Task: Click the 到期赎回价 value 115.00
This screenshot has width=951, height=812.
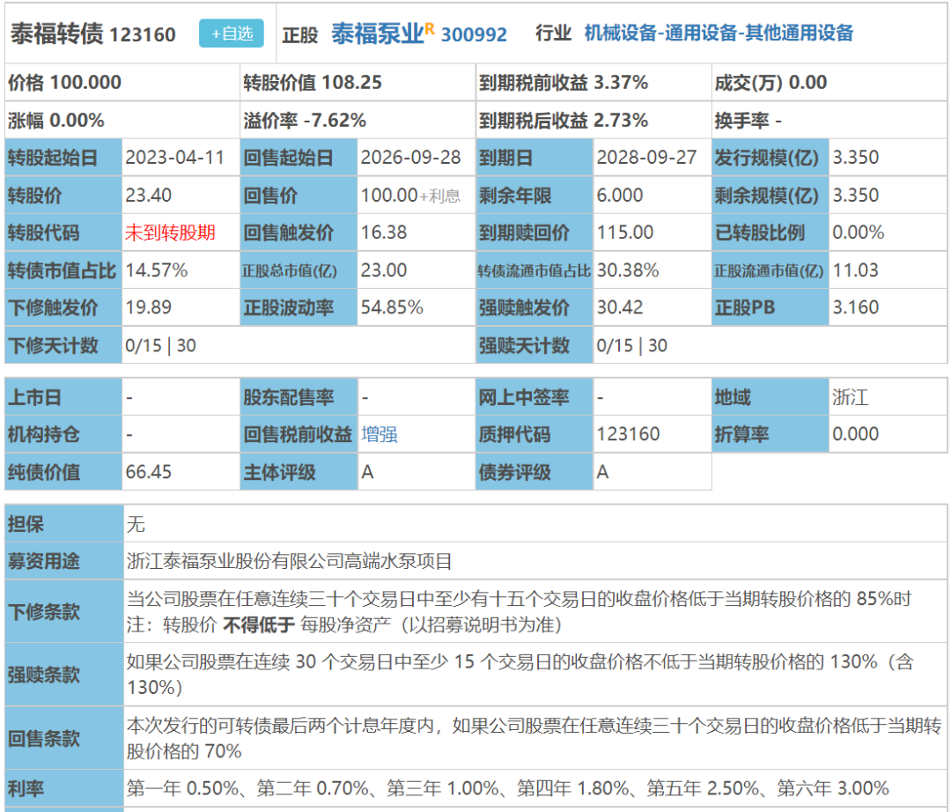Action: tap(625, 233)
